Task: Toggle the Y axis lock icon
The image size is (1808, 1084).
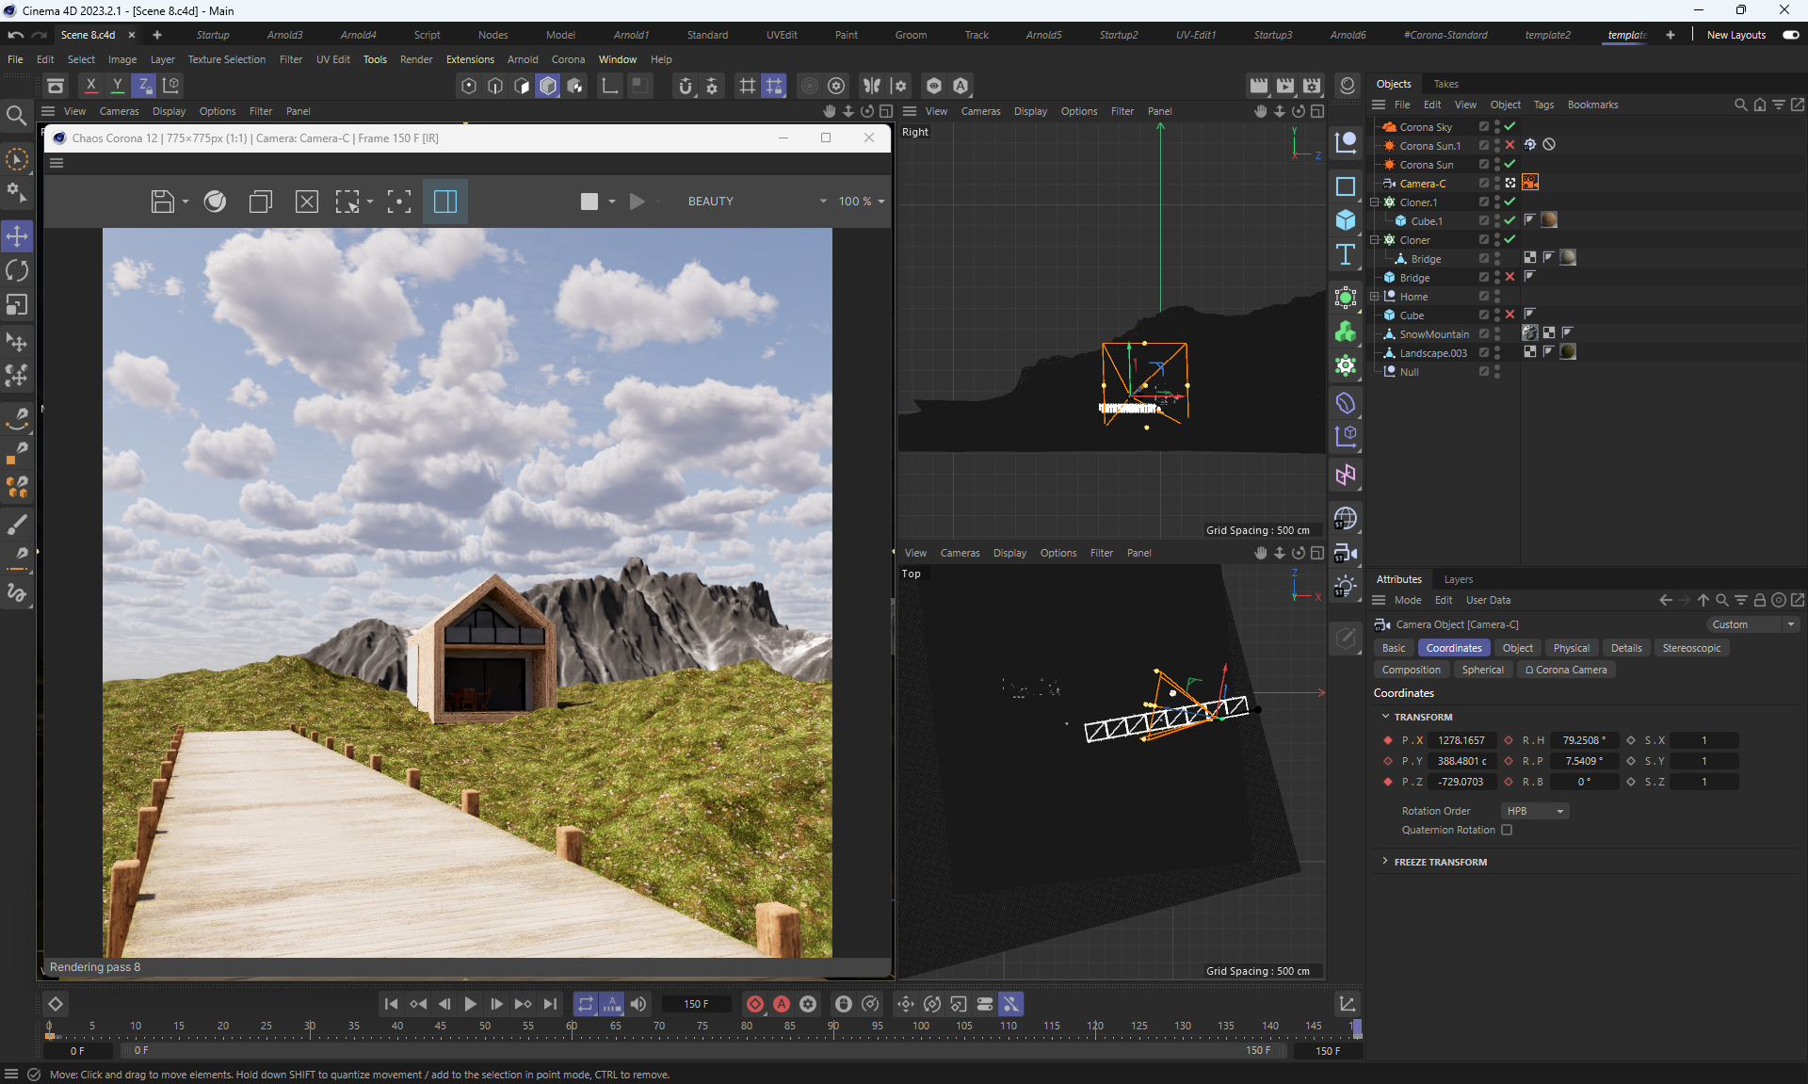Action: [x=117, y=86]
